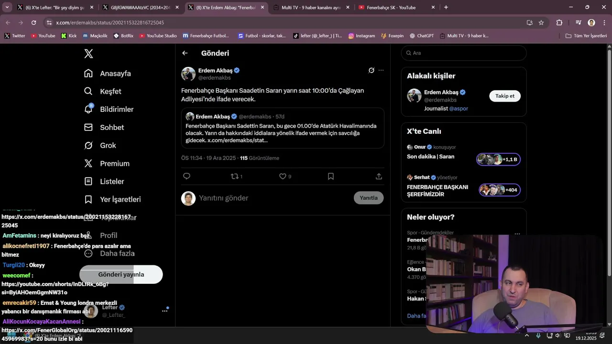612x344 pixels.
Task: Click the microphone icon in system tray
Action: click(x=539, y=335)
